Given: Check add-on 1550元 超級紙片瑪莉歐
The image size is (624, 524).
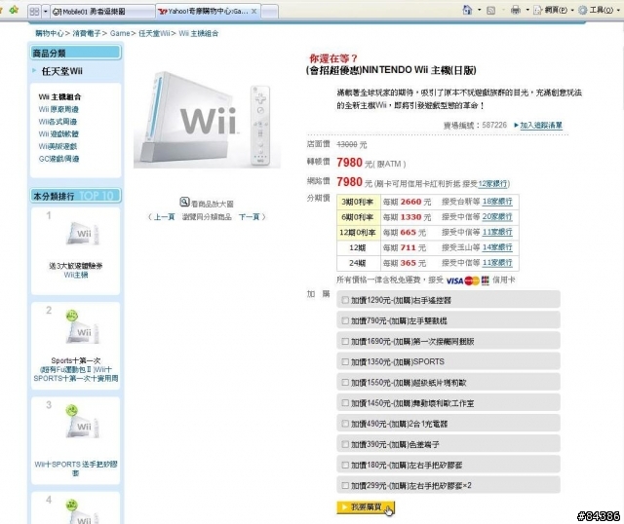Looking at the screenshot, I should tap(345, 383).
